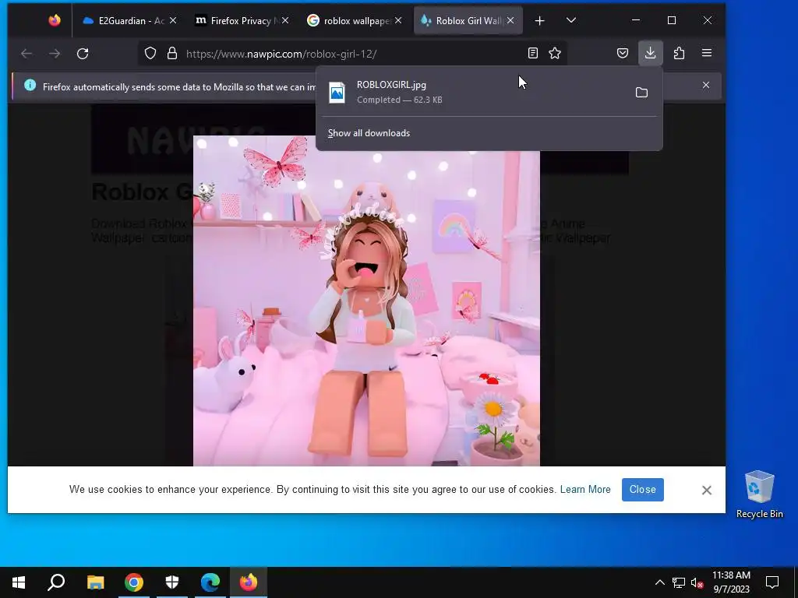Screen dimensions: 798x598
Task: Open the Learn More cookies link
Action: pyautogui.click(x=585, y=489)
